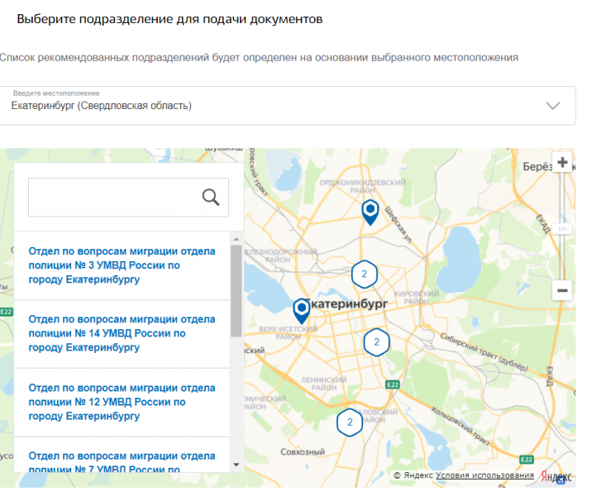597x496 pixels.
Task: Click the list scrollbar down arrow
Action: (236, 465)
